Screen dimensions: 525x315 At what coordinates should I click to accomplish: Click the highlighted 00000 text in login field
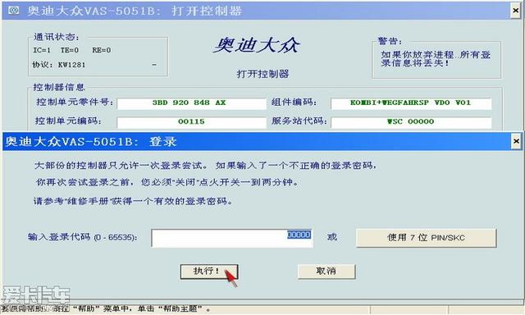pos(299,235)
